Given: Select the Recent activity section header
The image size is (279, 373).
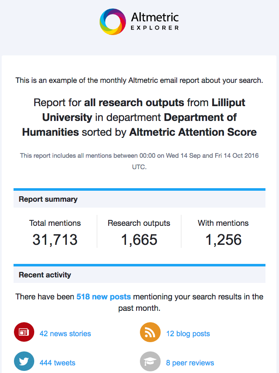Looking at the screenshot, I should (x=45, y=275).
